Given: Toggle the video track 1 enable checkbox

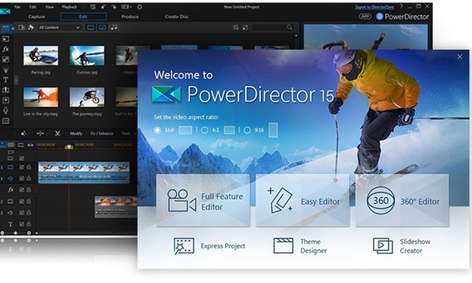Looking at the screenshot, I should pyautogui.click(x=21, y=167).
